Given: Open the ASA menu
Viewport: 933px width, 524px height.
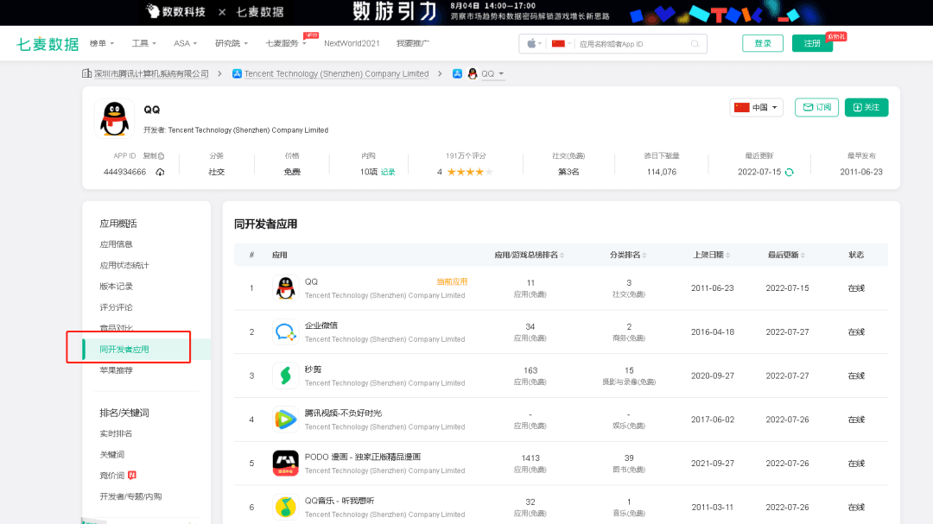Looking at the screenshot, I should 185,43.
